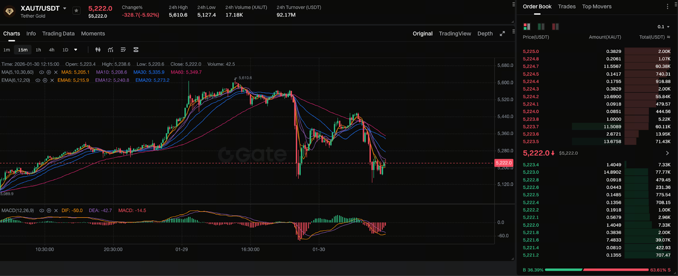This screenshot has height=276, width=678.
Task: Switch chart to Original view
Action: coord(422,33)
